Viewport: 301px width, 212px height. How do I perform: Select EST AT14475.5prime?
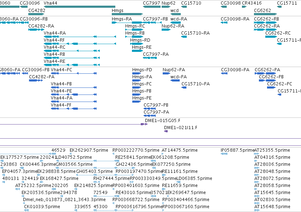pos(180,150)
